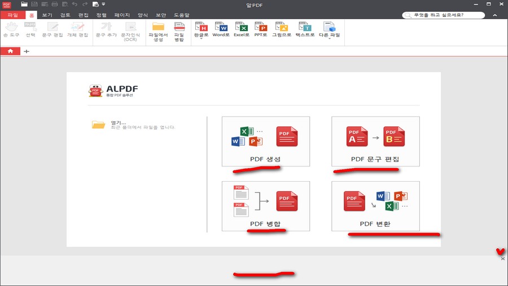Click the PDF 생성 card

[x=266, y=142]
